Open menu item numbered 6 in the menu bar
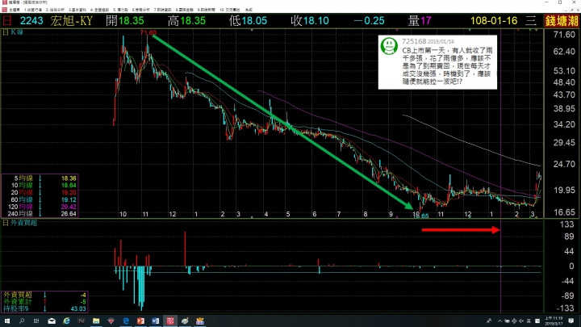This screenshot has width=581, height=327. tap(140, 10)
